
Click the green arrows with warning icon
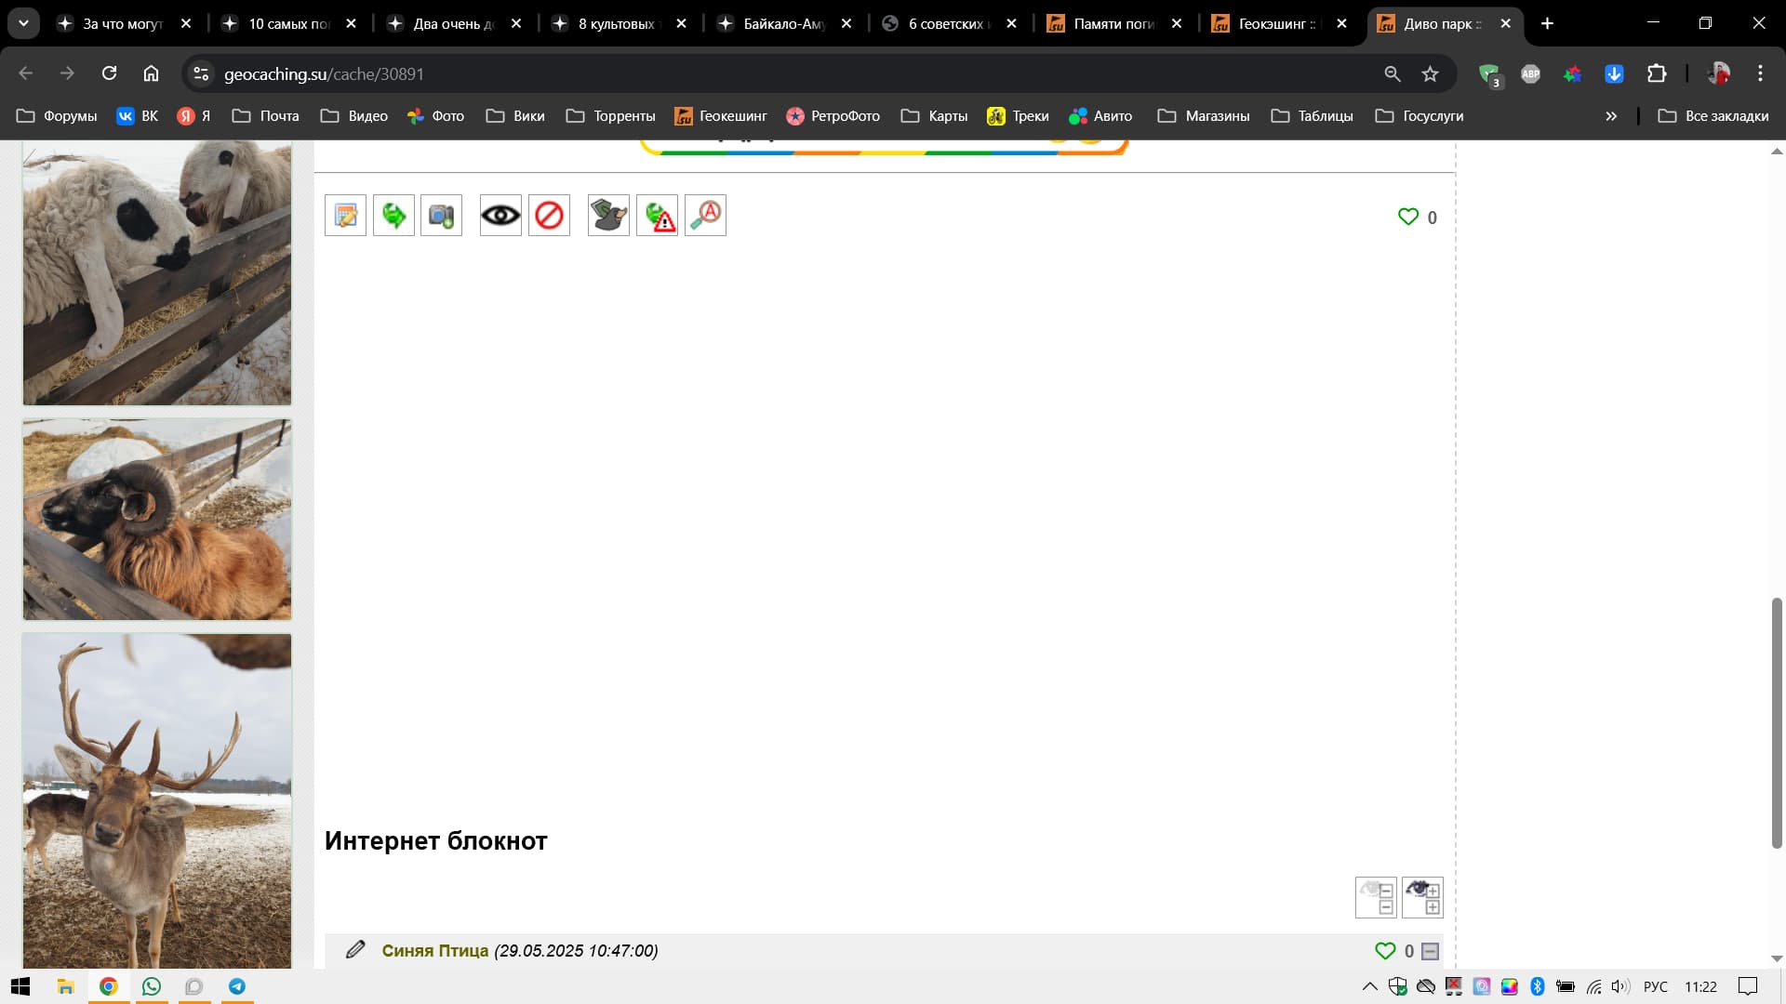pos(657,216)
